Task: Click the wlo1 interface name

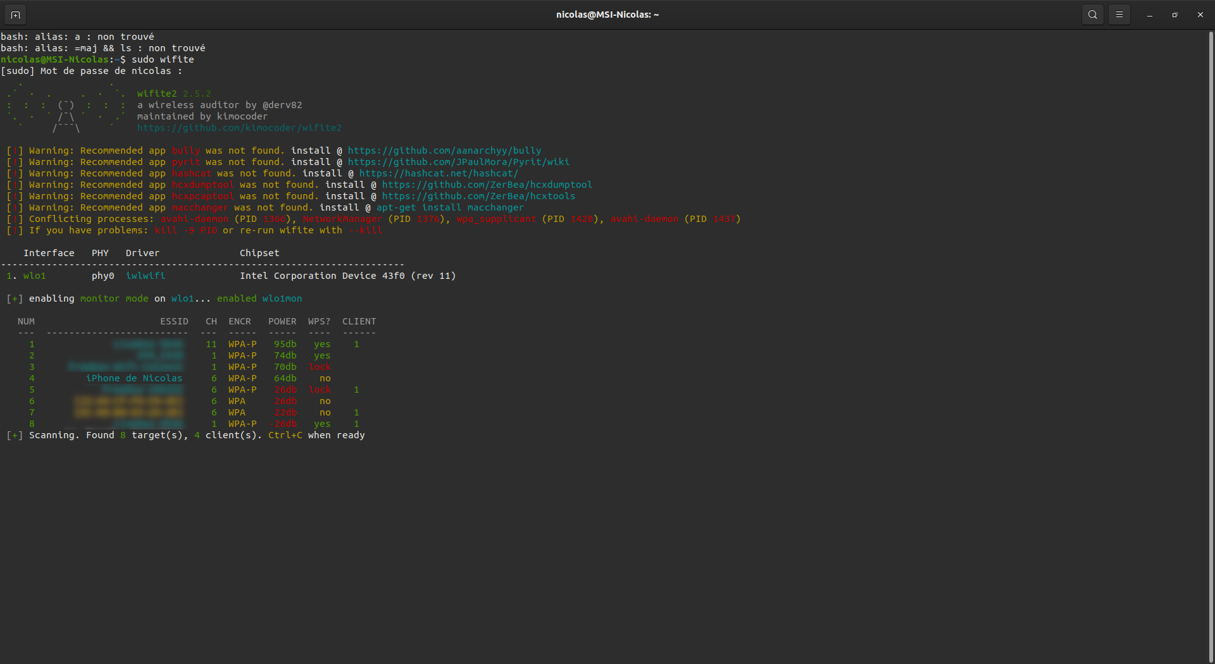Action: [x=35, y=276]
